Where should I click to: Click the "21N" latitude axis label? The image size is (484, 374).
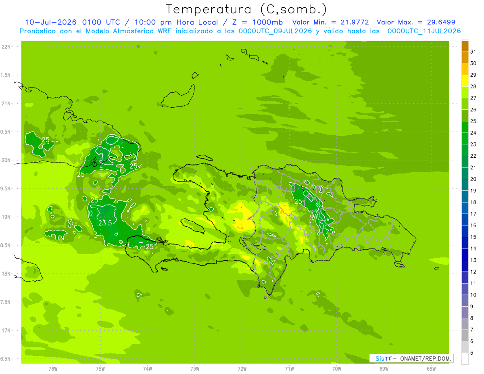point(7,103)
